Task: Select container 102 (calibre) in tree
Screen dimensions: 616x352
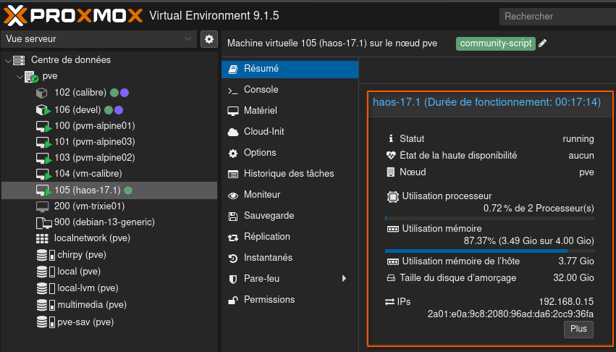Action: point(79,93)
